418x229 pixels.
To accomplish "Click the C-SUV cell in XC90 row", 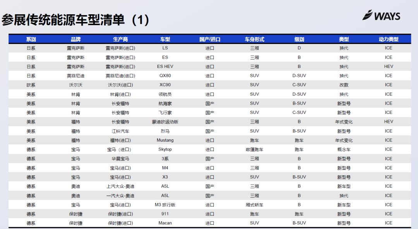I will point(299,85).
